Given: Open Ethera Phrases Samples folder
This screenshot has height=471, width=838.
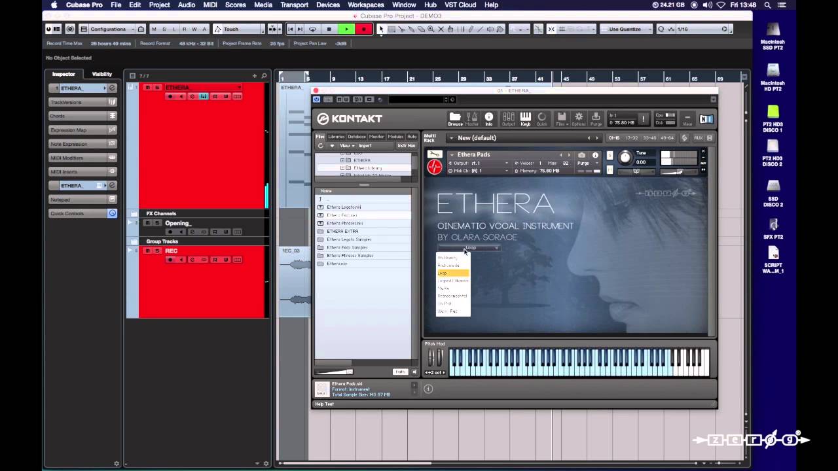Looking at the screenshot, I should coord(350,256).
